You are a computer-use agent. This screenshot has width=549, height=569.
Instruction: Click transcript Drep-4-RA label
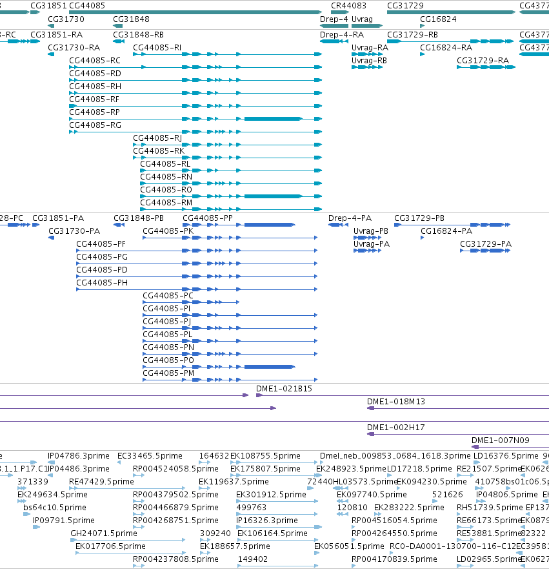coord(342,35)
